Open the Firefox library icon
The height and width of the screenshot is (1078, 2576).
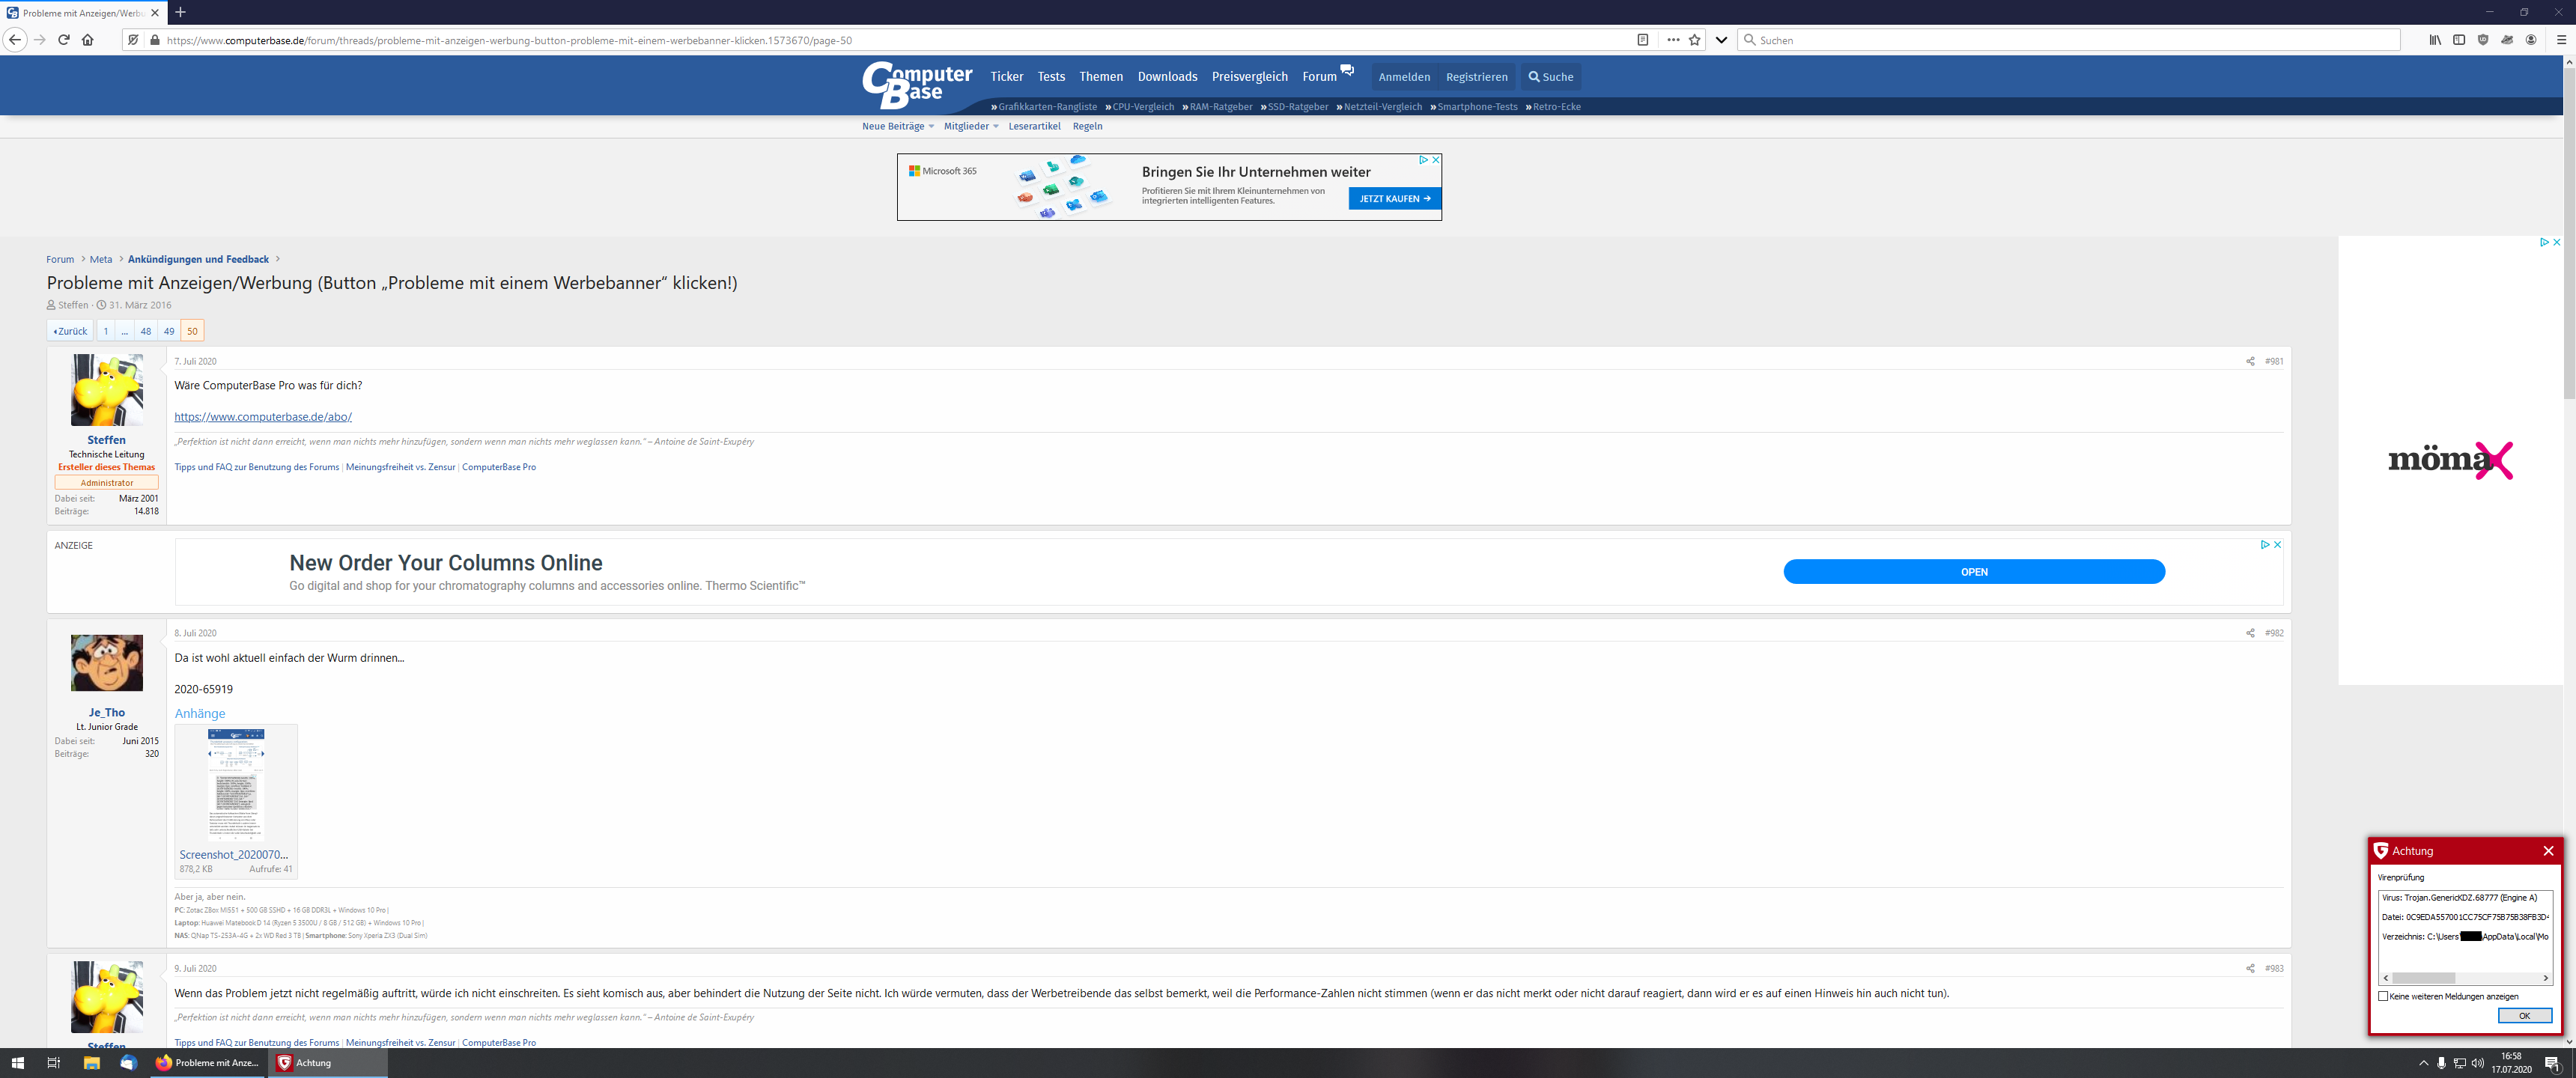pos(2435,40)
